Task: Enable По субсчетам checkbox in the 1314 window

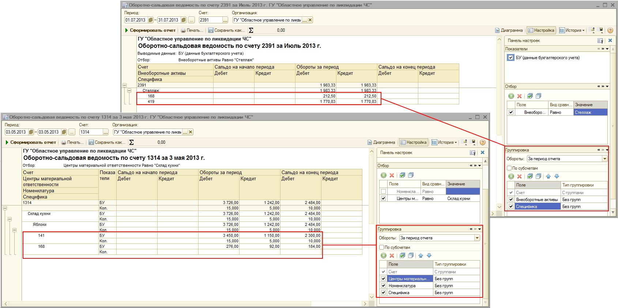Action: coord(381,247)
